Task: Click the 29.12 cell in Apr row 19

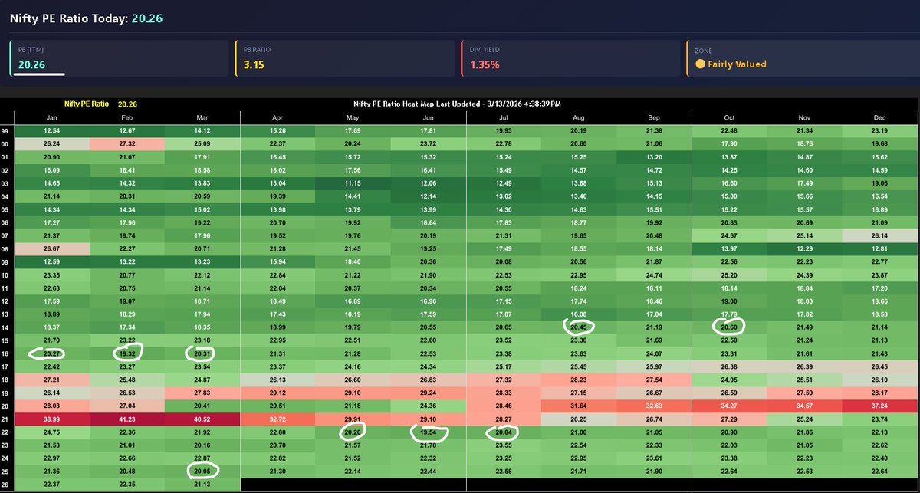Action: [278, 393]
